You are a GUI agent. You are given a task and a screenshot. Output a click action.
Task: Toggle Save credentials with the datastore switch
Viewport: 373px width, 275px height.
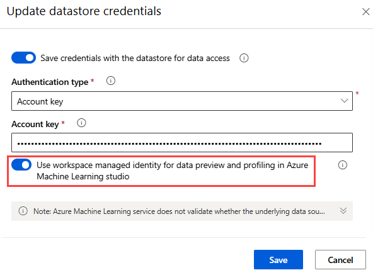click(x=23, y=58)
